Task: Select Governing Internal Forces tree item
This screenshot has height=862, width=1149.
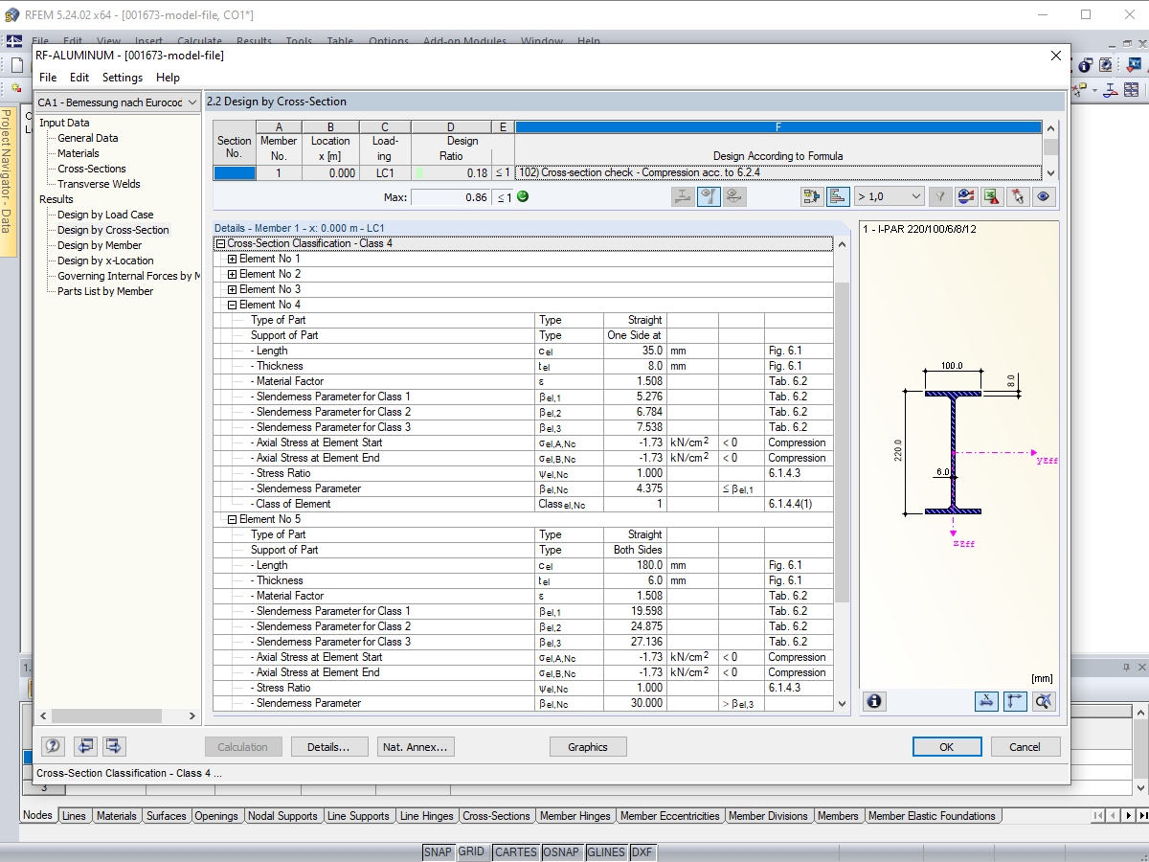Action: tap(128, 276)
